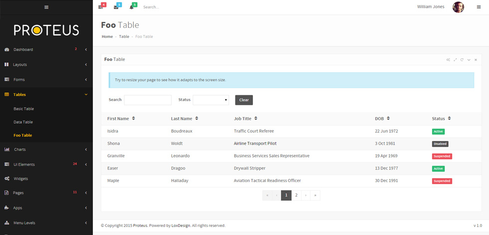Expand the Apps menu chevron

tap(86, 208)
